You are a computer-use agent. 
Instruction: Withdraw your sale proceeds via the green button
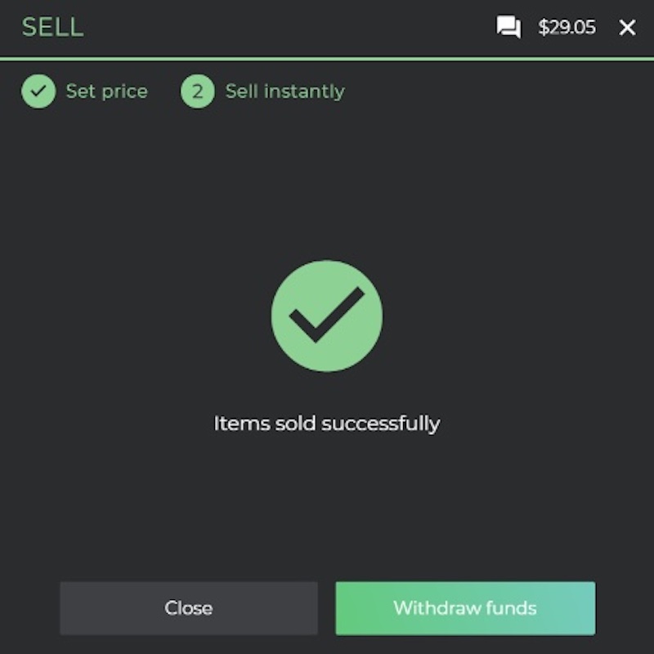tap(465, 608)
